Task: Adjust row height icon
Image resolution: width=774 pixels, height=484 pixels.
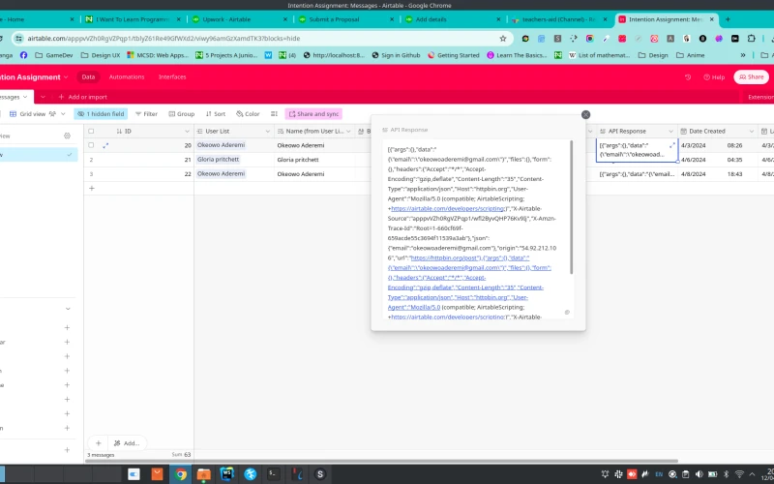Action: pyautogui.click(x=274, y=114)
